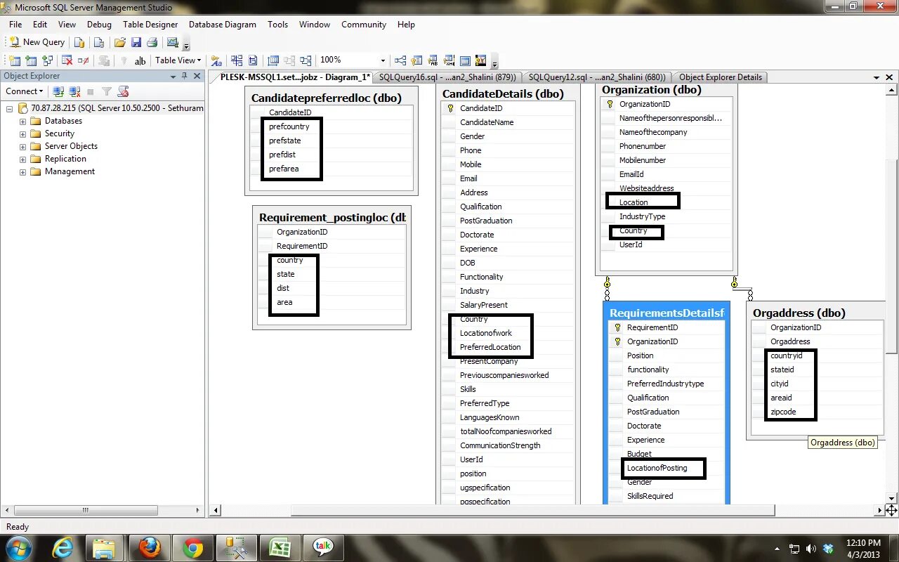Click the diagram overview pan icon in corner
899x562 pixels.
tap(891, 510)
